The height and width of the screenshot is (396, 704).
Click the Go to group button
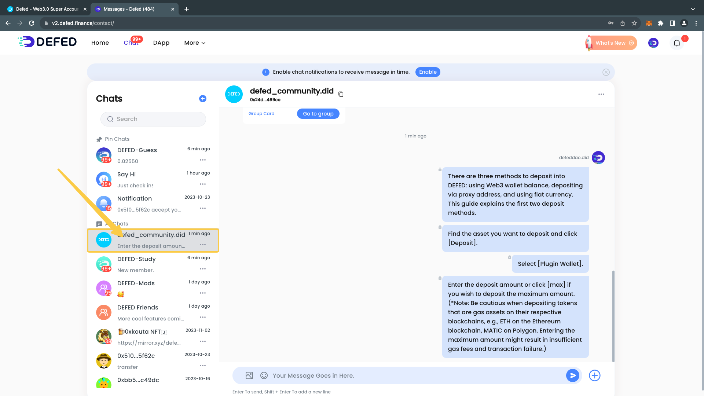point(318,114)
